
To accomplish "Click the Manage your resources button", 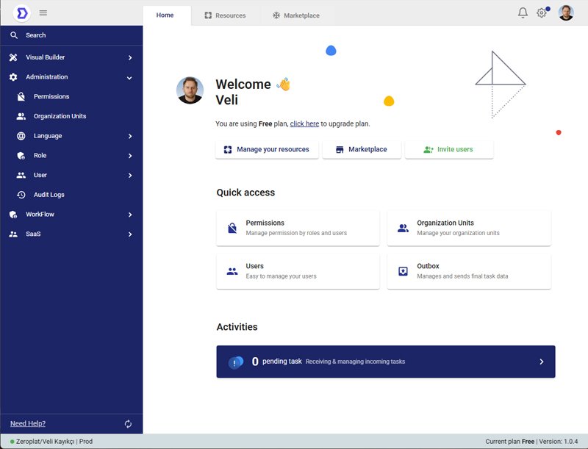I will pos(267,149).
